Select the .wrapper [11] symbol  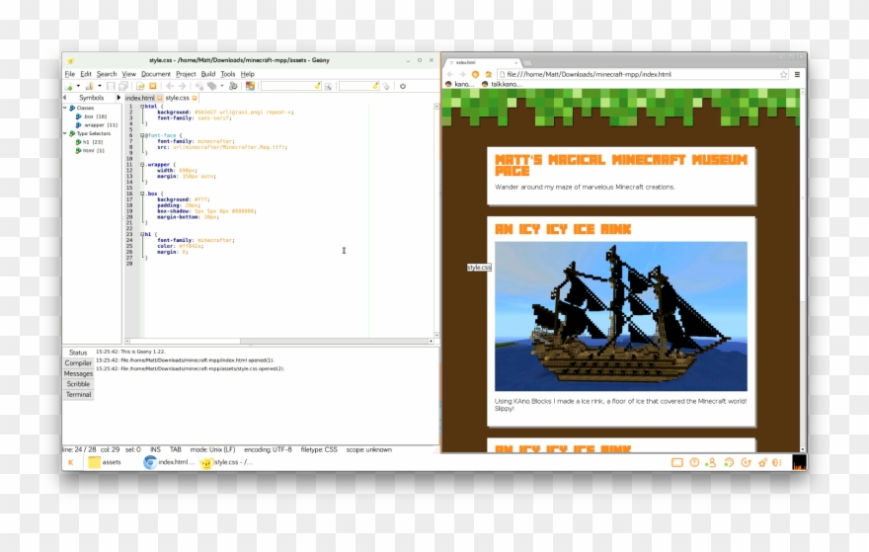[97, 125]
